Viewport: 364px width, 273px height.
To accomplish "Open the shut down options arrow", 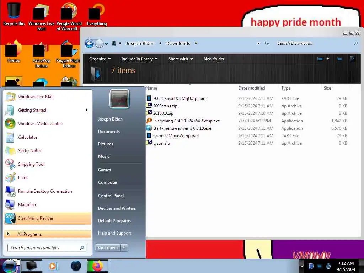I will click(x=124, y=248).
